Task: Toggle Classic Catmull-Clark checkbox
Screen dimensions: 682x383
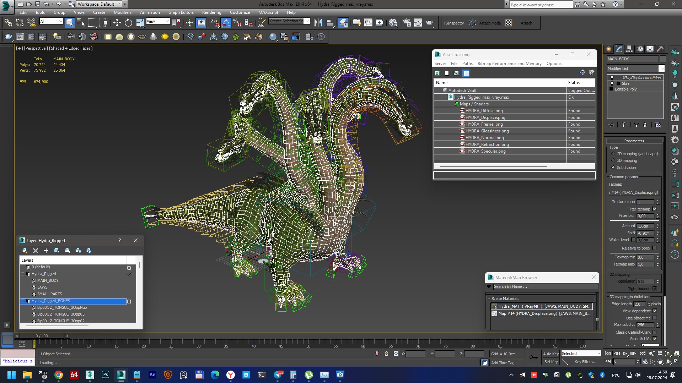Action: coord(655,332)
